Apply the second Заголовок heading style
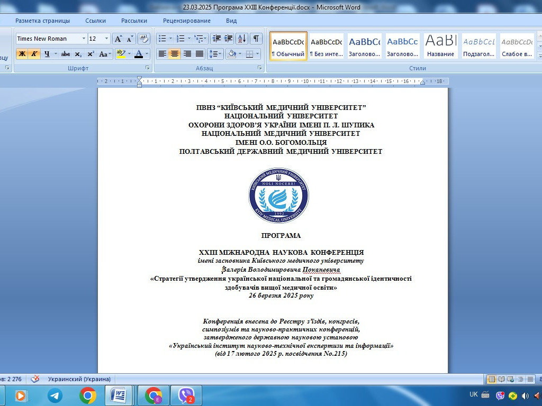The width and height of the screenshot is (542, 406). point(402,47)
